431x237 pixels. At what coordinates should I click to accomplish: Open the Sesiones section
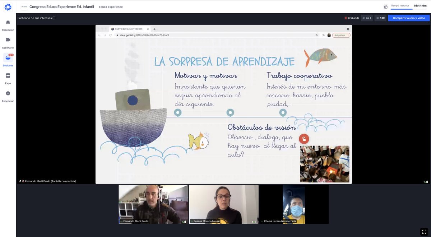[x=8, y=60]
